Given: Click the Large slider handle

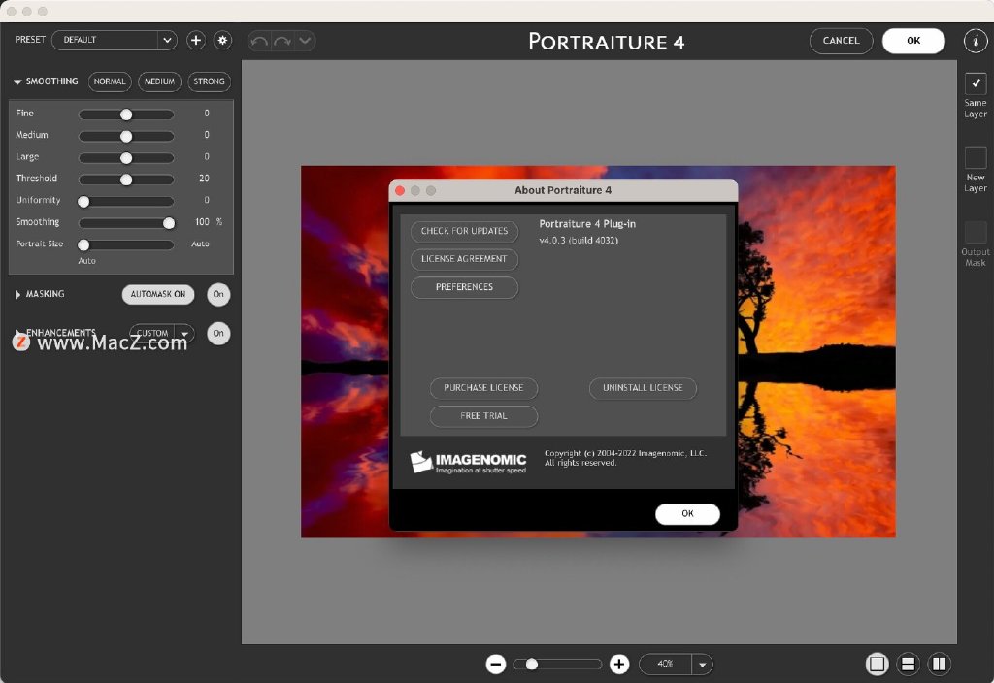Looking at the screenshot, I should click(x=126, y=158).
